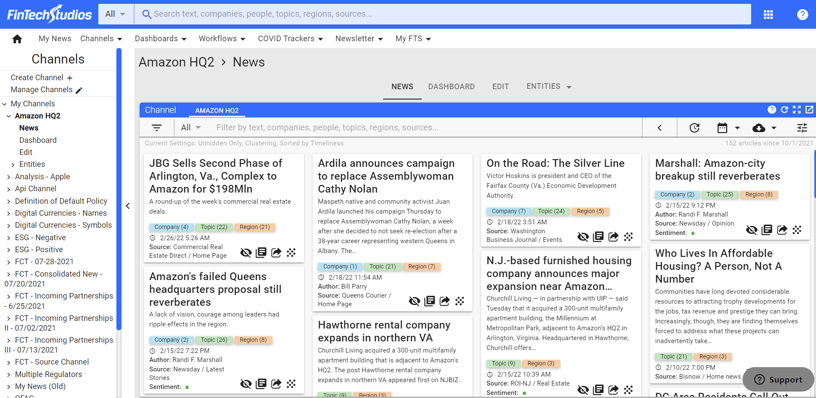Expand channel panel to fullscreen
The height and width of the screenshot is (398, 816).
797,110
